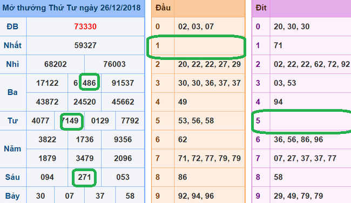This screenshot has height=203, width=351.
Task: Click the Ba number 24520
Action: [x=85, y=102]
